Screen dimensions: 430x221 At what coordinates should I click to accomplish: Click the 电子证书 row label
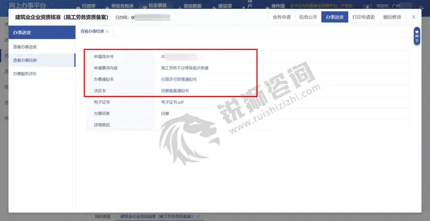(102, 102)
